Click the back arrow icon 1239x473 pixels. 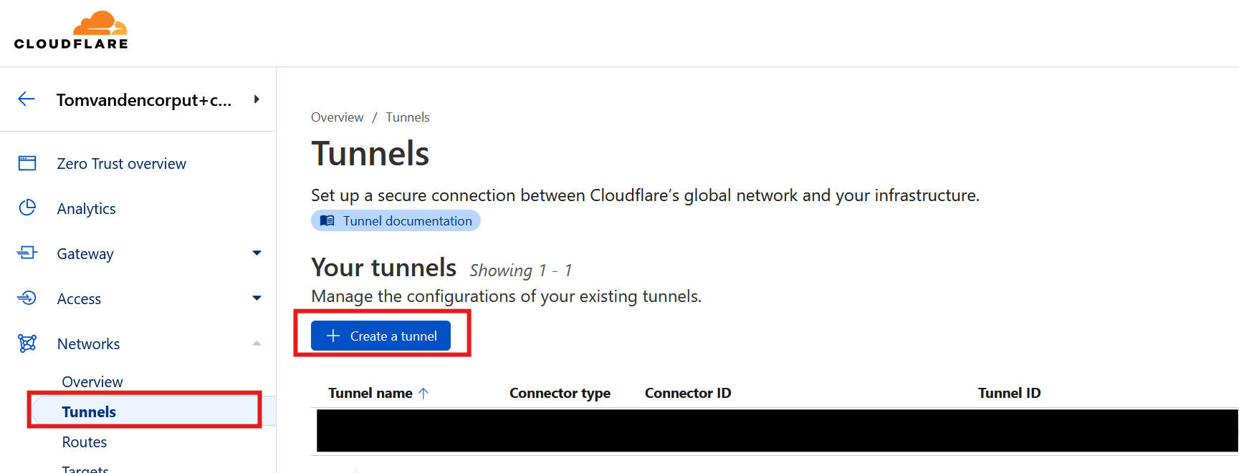27,99
